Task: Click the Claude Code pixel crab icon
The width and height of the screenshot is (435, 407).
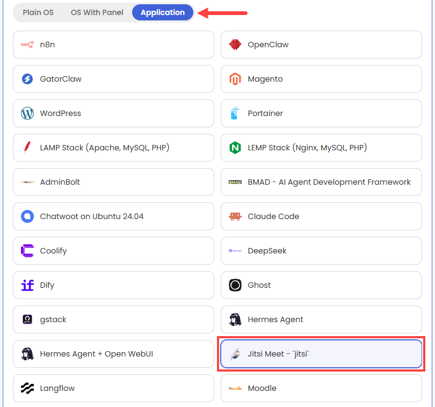Action: click(x=235, y=216)
